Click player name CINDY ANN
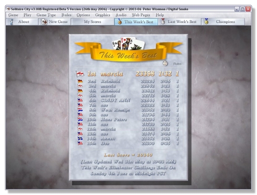 (115, 100)
